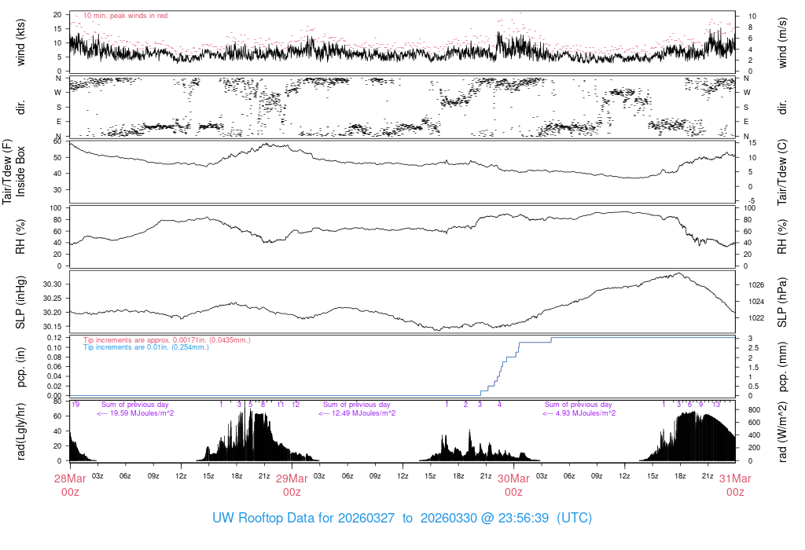Viewport: 805px width, 550px height.
Task: Select the '2.5' precipitation mm axis value
Action: pyautogui.click(x=752, y=348)
